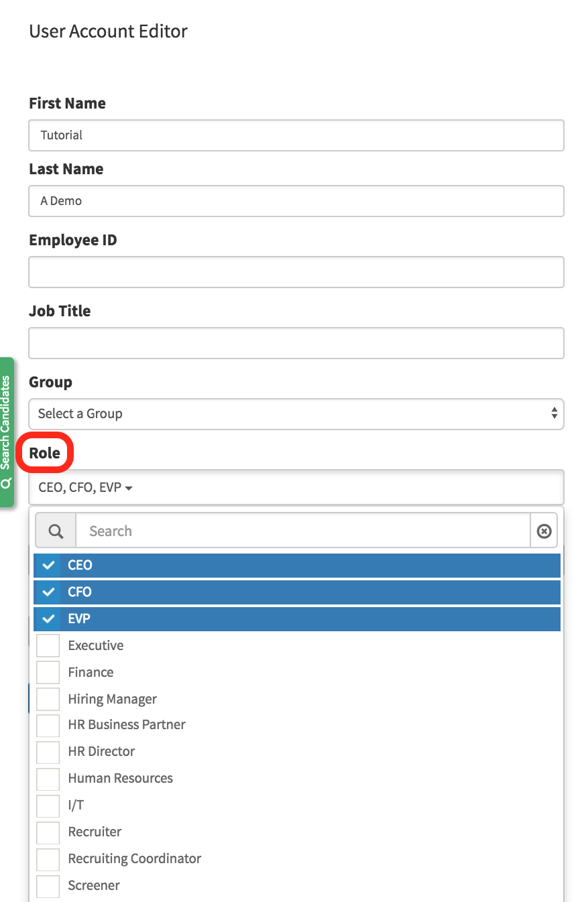Check the HR Director option

(48, 752)
